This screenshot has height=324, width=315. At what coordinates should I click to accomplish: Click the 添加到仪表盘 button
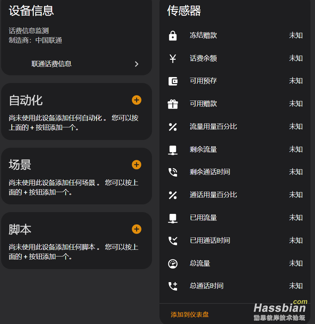(x=190, y=315)
